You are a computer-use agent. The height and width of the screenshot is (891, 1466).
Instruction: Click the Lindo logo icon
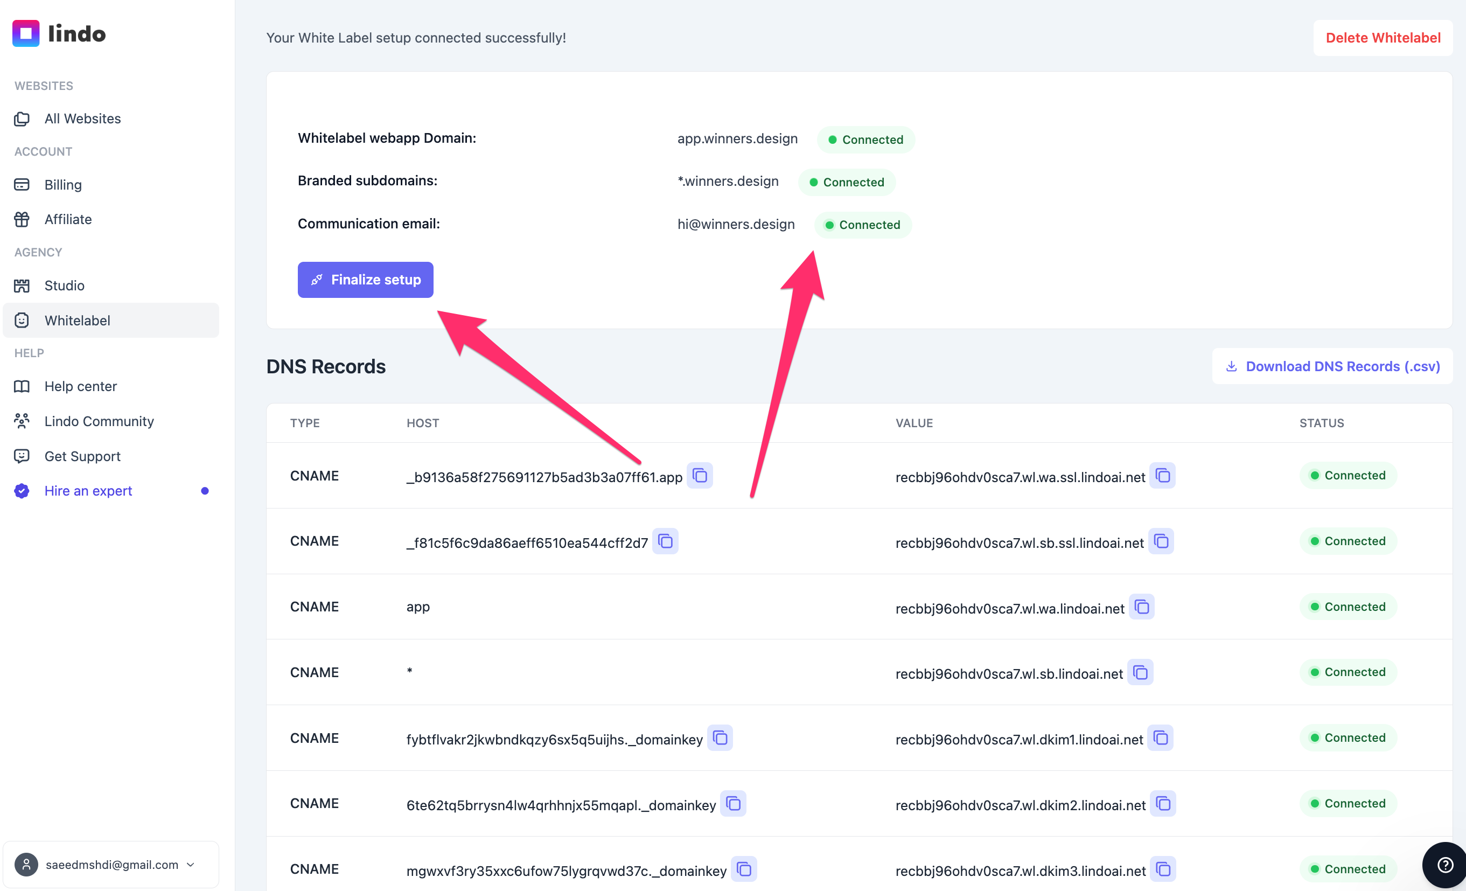pos(26,33)
